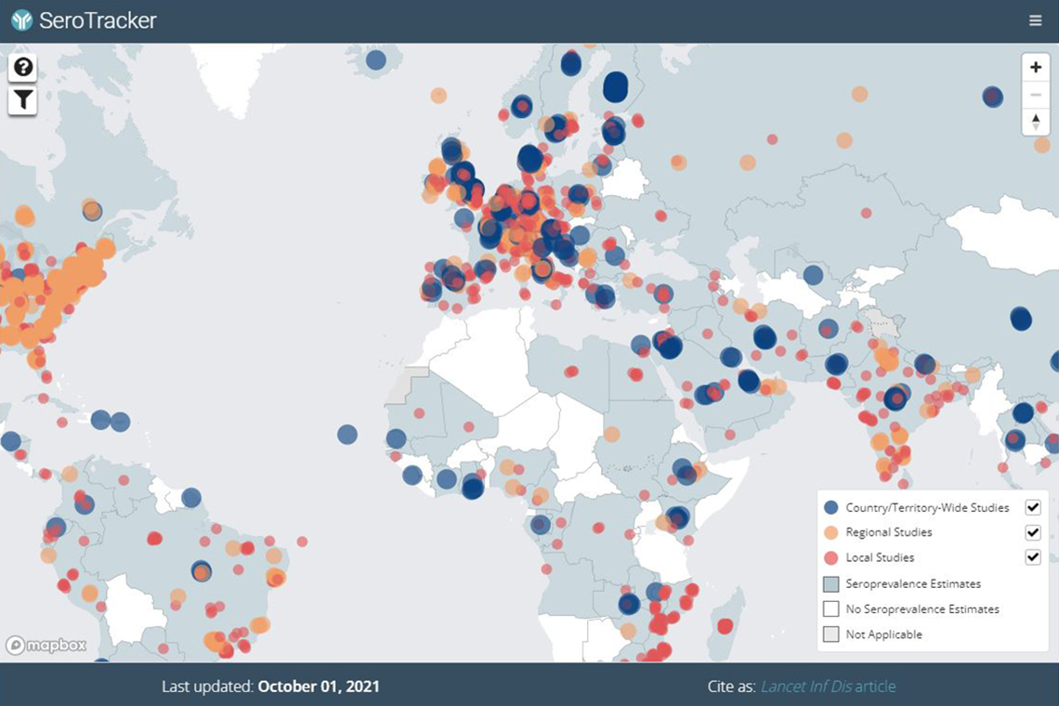
Task: Click the Seroprevalence Estimates legend swatch
Action: (x=832, y=583)
